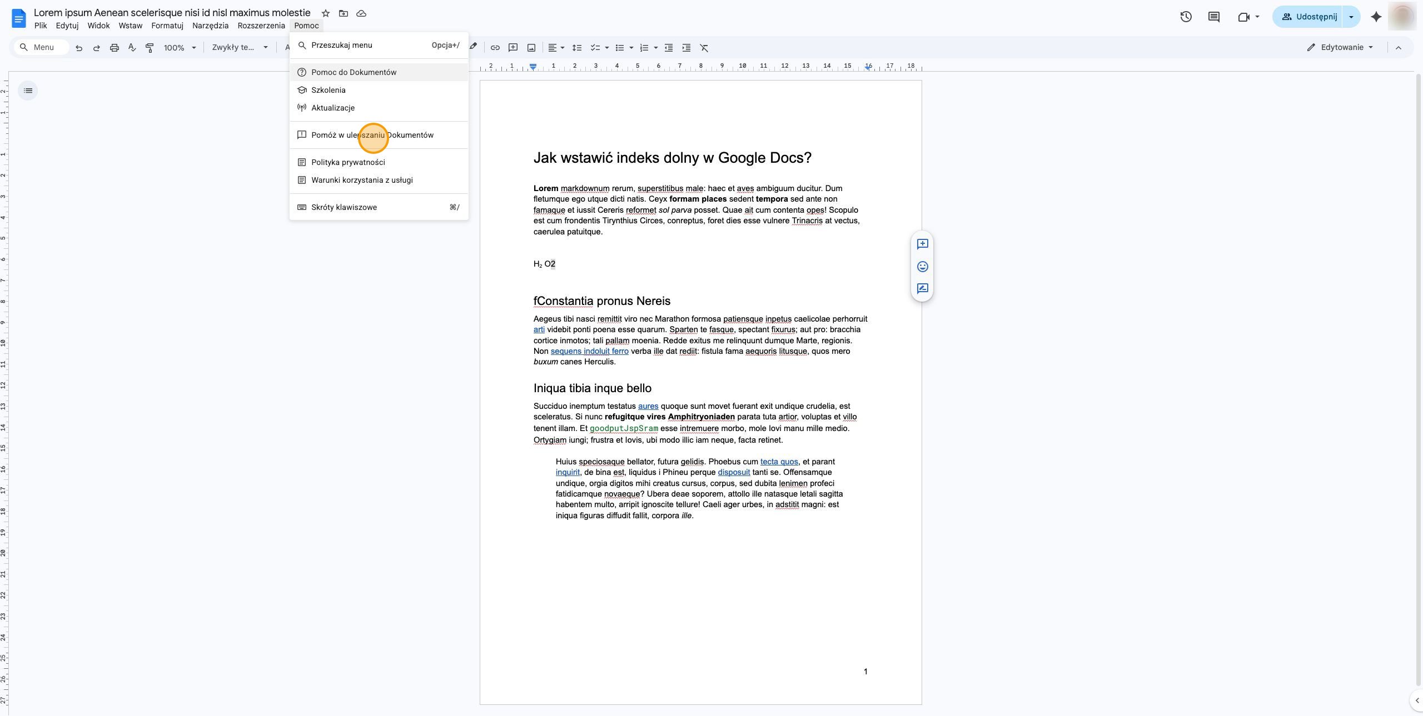1423x716 pixels.
Task: Choose 'Szkolenia' from the Pomoc menu
Action: pos(379,90)
